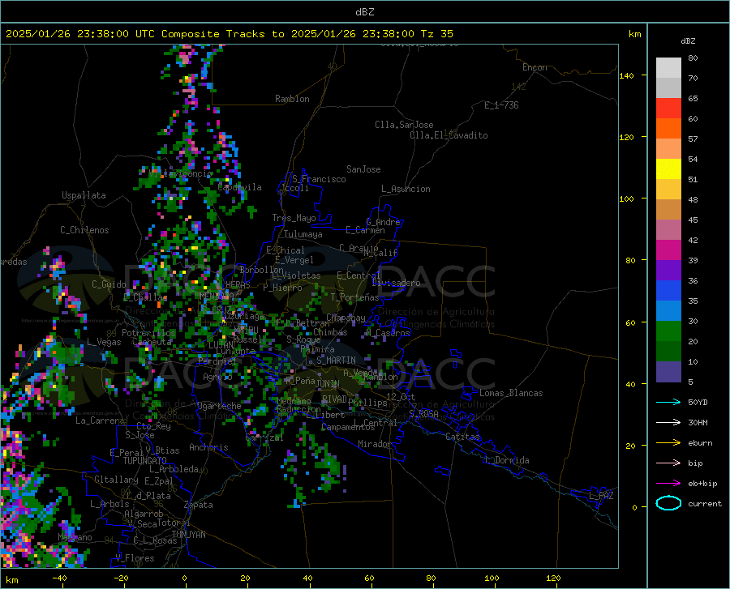Click the magenta eb+bip arrow icon
730x589 pixels.
point(668,484)
